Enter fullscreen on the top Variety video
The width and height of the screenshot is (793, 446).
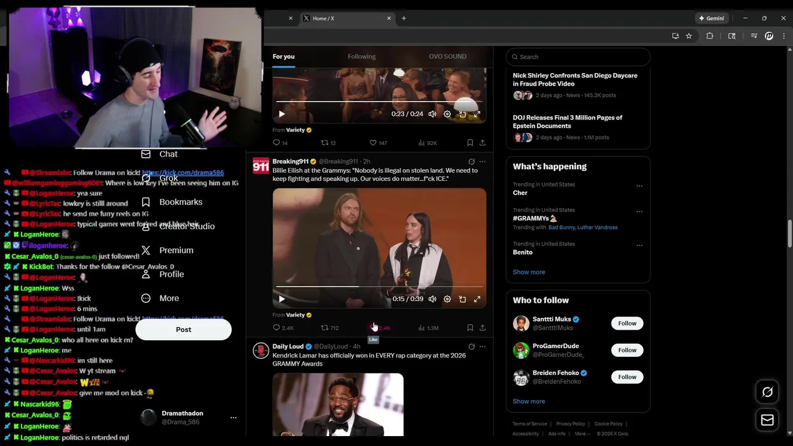tap(477, 114)
